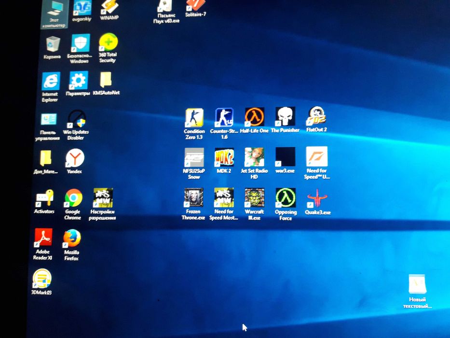Click The Punisher skull icon
This screenshot has height=338, width=450.
(x=285, y=116)
